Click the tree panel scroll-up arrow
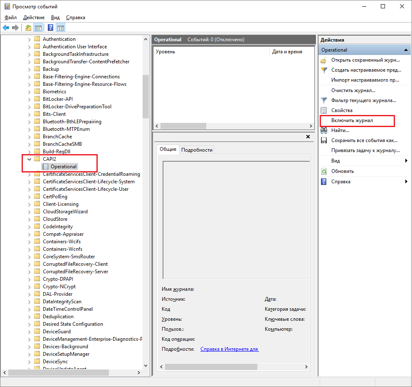This screenshot has width=412, height=387. [146, 39]
